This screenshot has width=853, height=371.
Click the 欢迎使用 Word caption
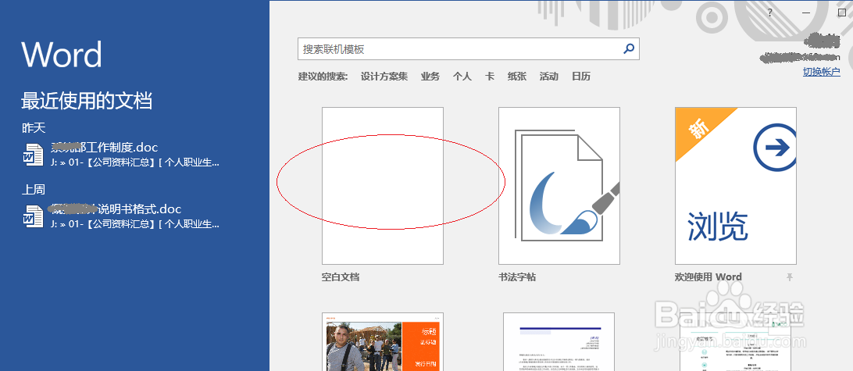[708, 277]
